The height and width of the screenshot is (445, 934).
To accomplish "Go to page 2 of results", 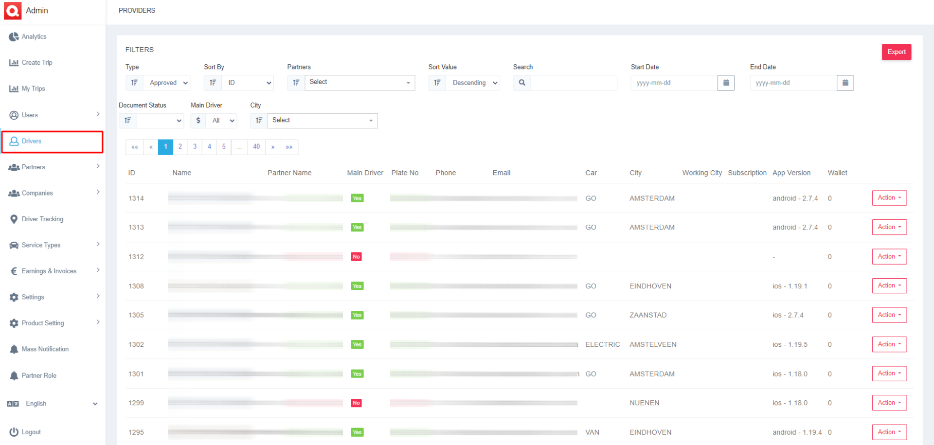I will click(180, 147).
